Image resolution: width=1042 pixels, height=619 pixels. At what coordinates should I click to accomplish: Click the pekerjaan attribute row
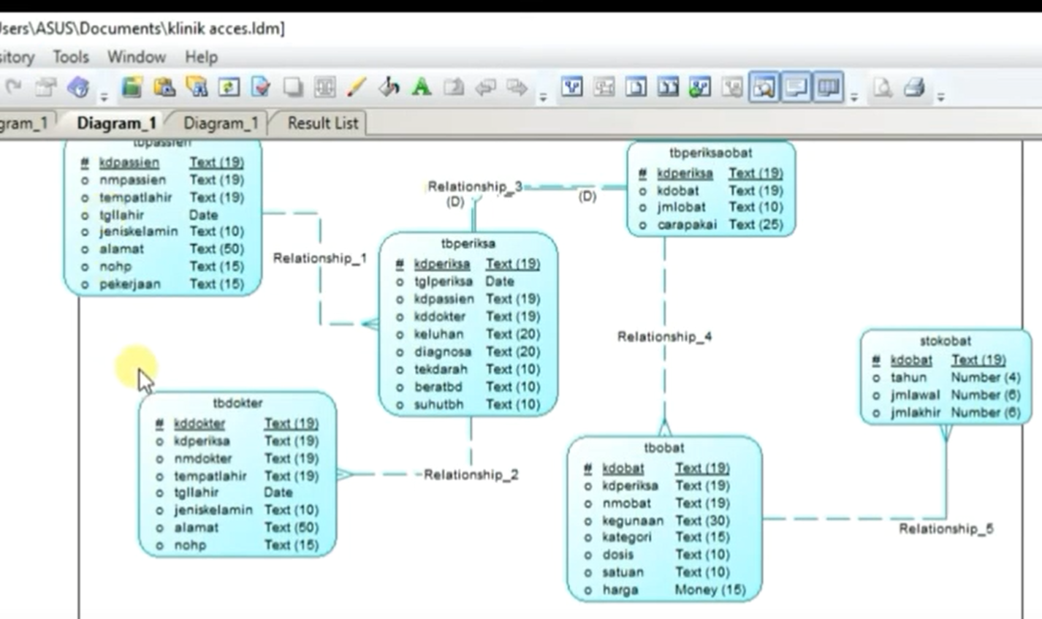pyautogui.click(x=162, y=284)
